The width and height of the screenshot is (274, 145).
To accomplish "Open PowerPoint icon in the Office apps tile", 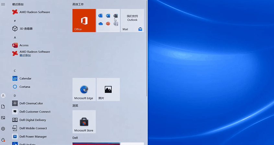I will tap(108, 24).
